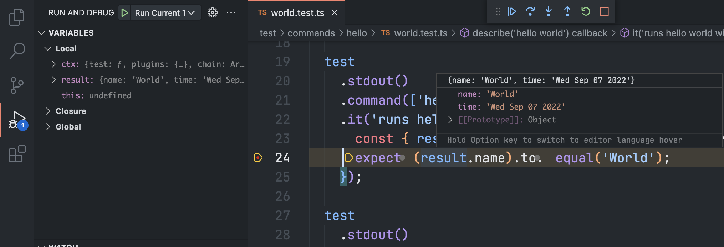This screenshot has width=724, height=247.
Task: Step out of current function
Action: 567,12
